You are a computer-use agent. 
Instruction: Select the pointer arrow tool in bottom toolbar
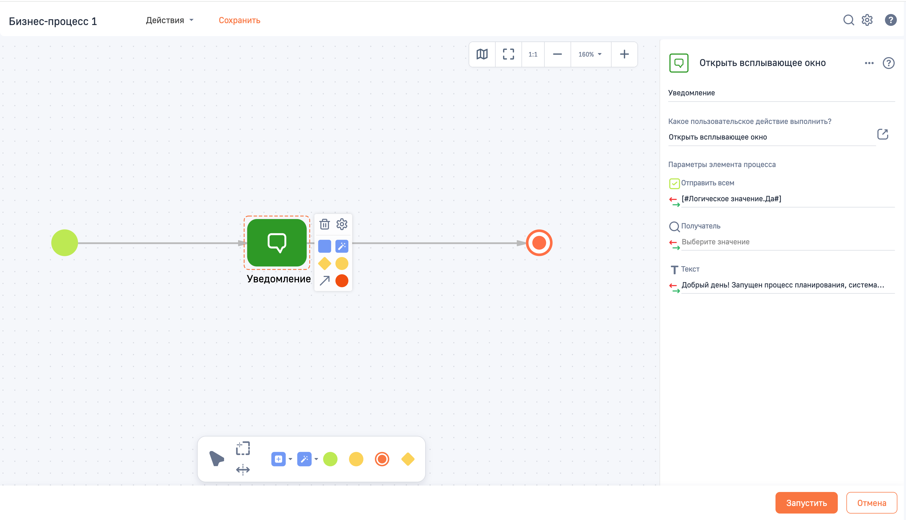[x=216, y=459]
